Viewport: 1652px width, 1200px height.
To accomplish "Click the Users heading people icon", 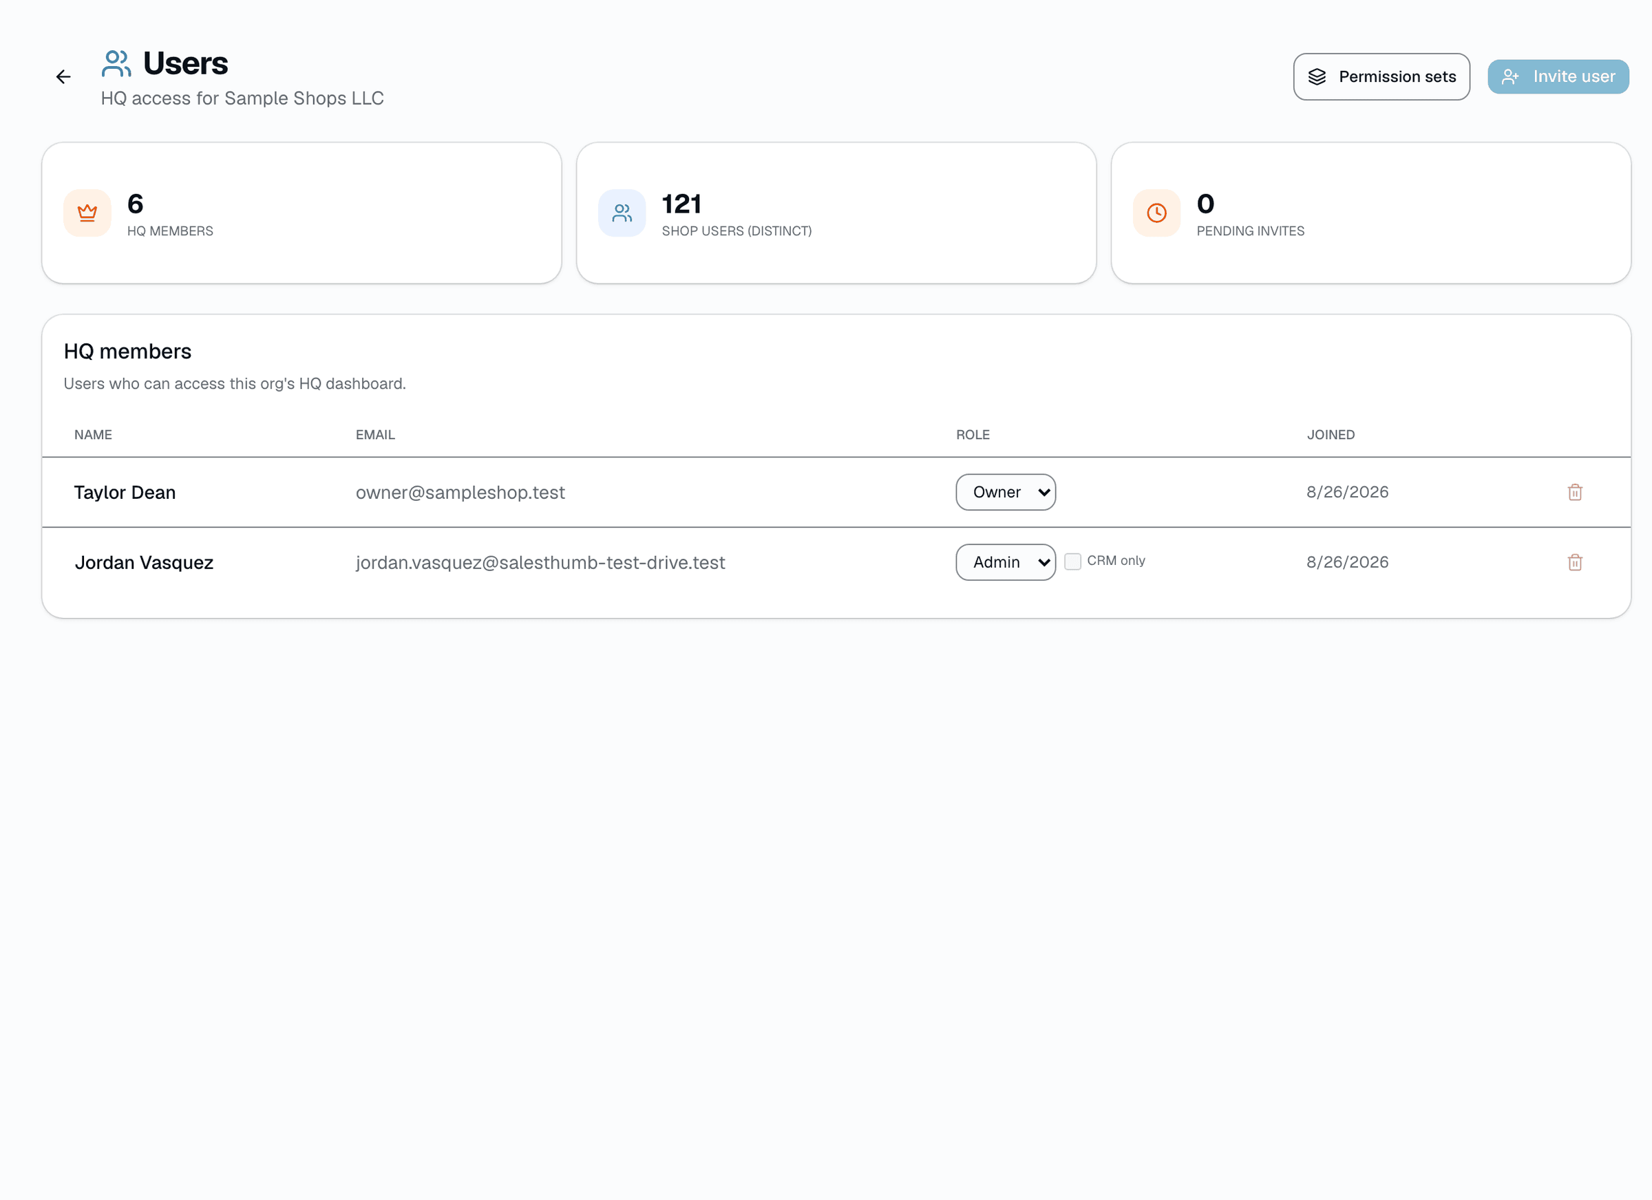I will pyautogui.click(x=116, y=64).
